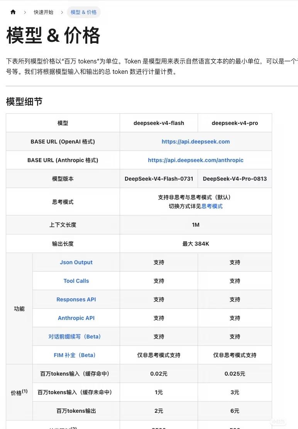Click the 思考模式 row label cell

(63, 202)
